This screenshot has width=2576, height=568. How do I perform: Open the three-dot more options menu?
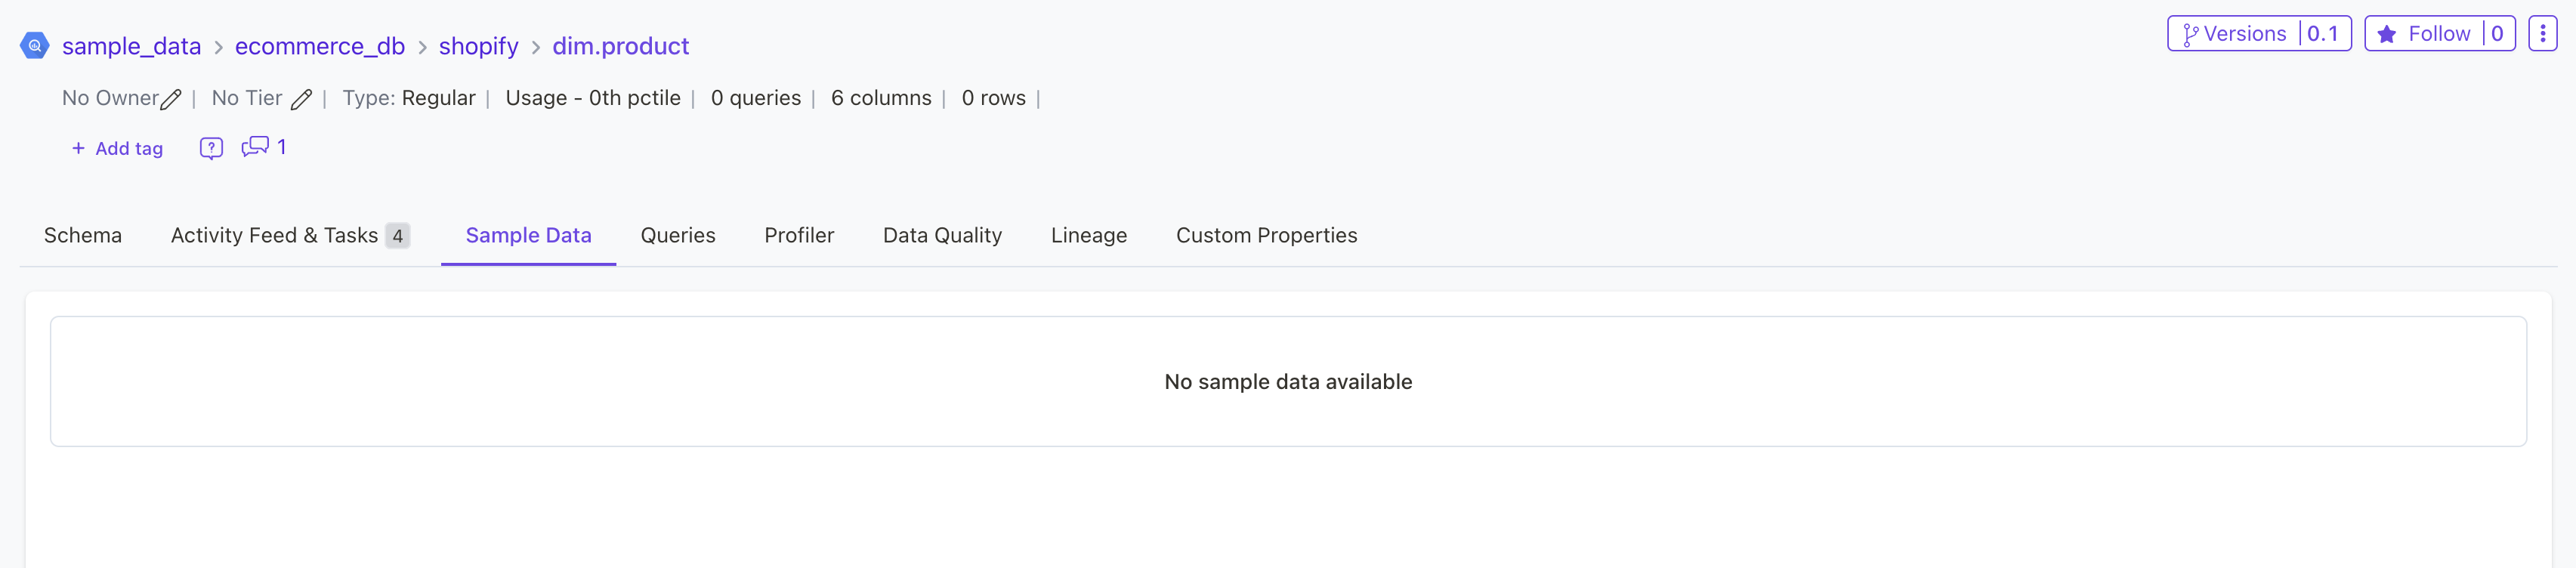click(x=2542, y=34)
